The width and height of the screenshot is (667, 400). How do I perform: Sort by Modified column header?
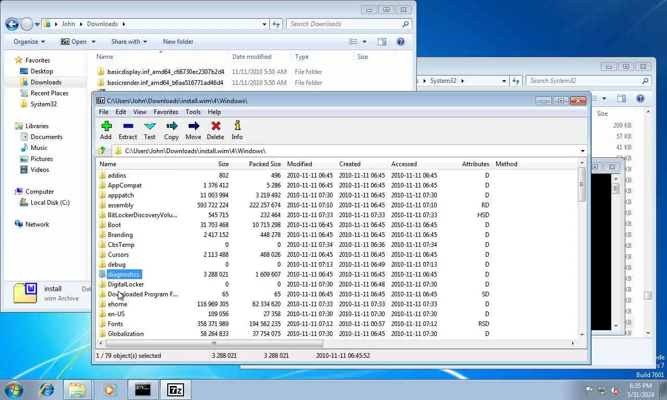coord(310,164)
